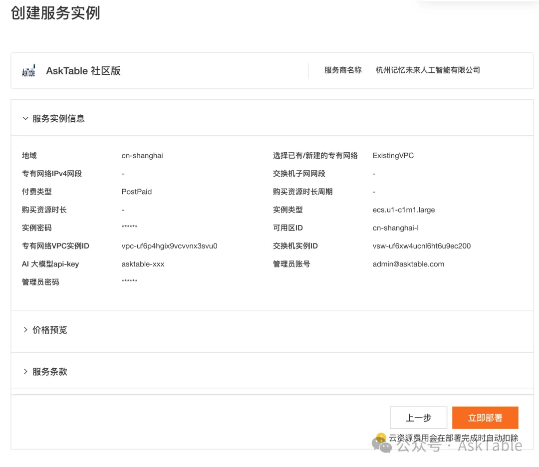Click the 服务实例信息 header label
The height and width of the screenshot is (467, 539).
coord(58,119)
